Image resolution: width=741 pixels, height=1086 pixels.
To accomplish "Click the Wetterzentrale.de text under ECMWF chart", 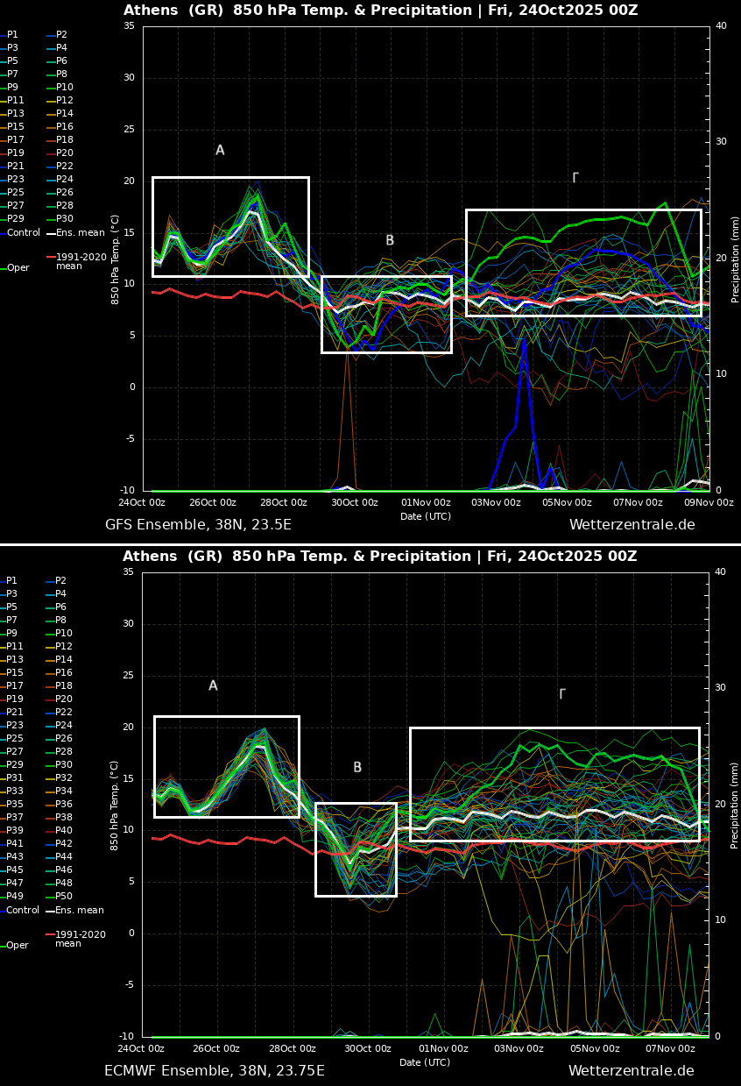I will point(631,1071).
